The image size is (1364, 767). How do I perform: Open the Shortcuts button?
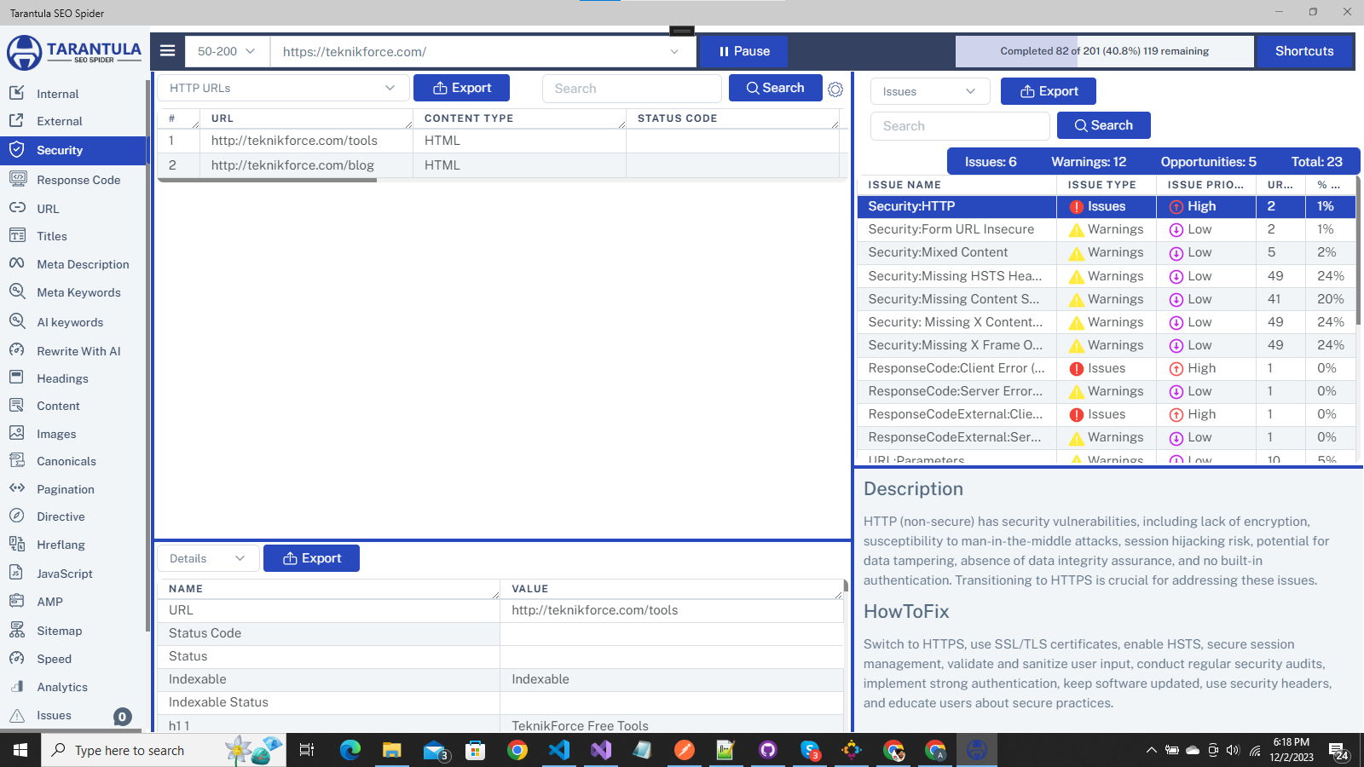[x=1304, y=51]
